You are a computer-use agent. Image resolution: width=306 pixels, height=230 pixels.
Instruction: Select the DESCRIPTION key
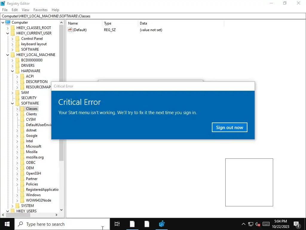pos(37,81)
